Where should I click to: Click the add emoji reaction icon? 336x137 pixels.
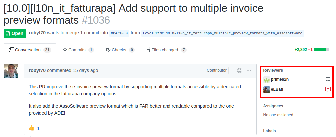pyautogui.click(x=238, y=70)
